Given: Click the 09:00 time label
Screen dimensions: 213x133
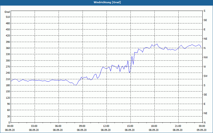Looking at the screenshot, I should pos(82,126).
